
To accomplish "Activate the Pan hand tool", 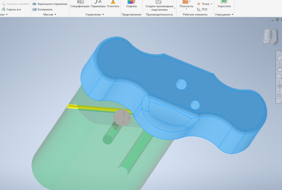I will [279, 69].
